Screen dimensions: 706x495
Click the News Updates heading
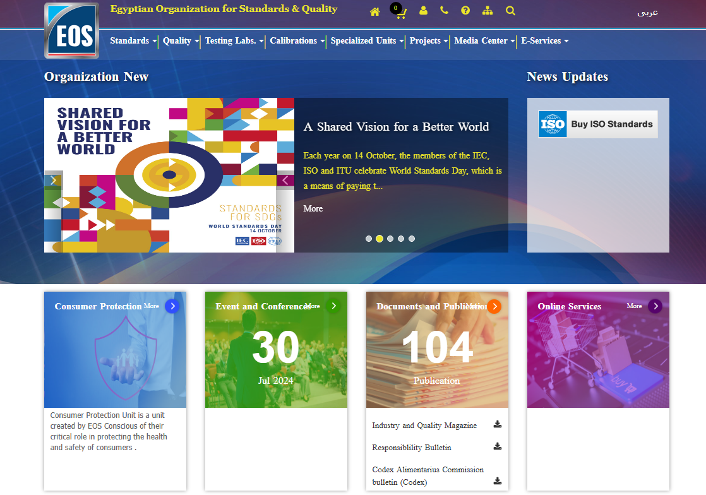click(x=567, y=77)
